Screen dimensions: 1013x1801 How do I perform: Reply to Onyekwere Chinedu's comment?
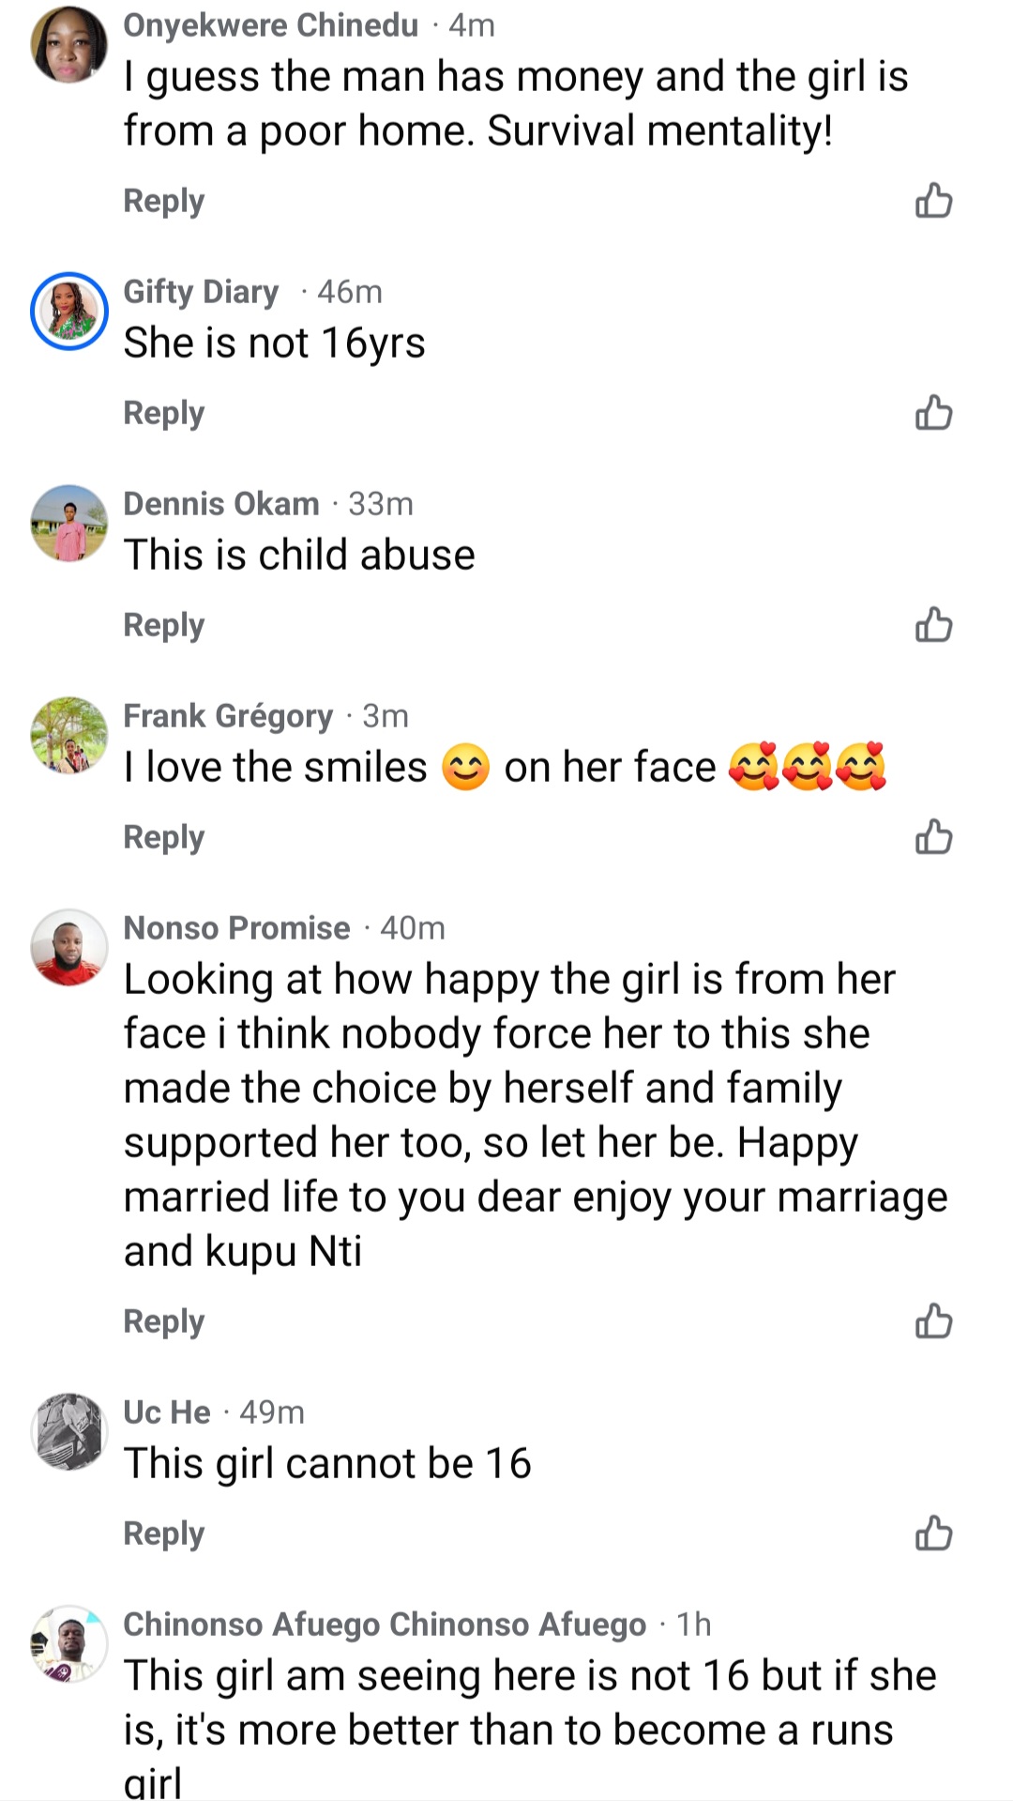(x=164, y=201)
